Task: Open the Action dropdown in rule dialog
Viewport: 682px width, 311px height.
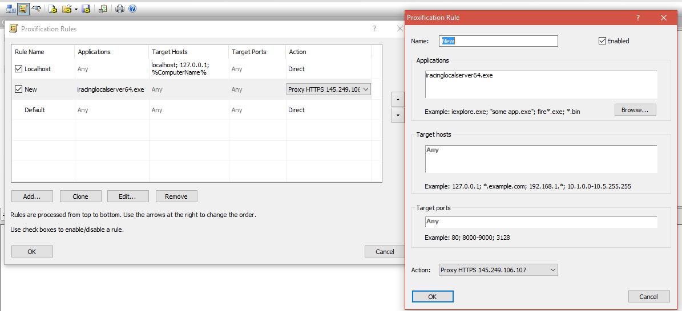Action: [498, 270]
